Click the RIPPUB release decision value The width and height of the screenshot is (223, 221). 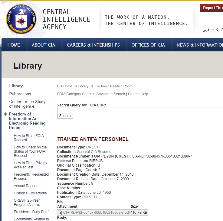point(96,161)
